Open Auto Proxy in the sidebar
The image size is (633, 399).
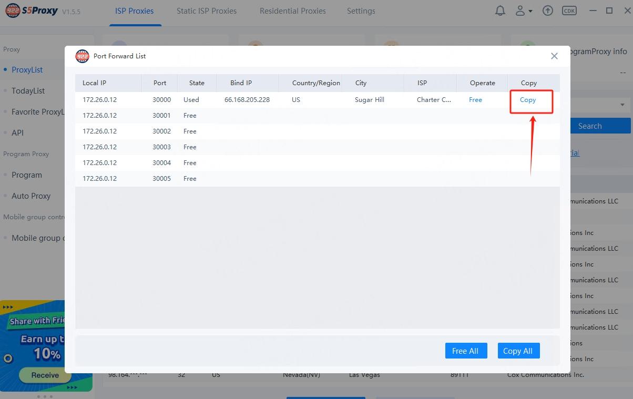click(31, 196)
